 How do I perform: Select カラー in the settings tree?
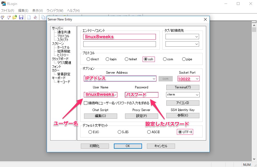coord(55,70)
